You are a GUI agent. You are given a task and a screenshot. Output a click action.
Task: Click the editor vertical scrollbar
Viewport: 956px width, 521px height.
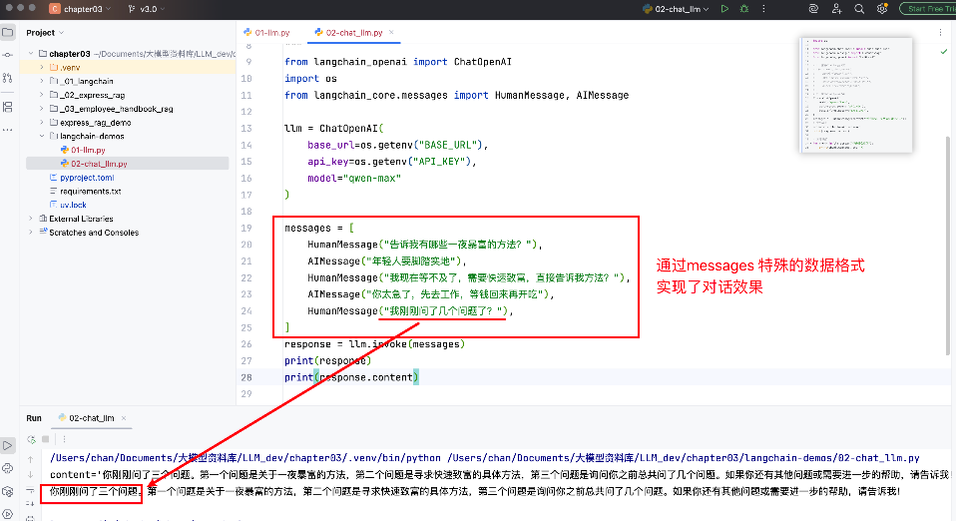[x=947, y=246]
